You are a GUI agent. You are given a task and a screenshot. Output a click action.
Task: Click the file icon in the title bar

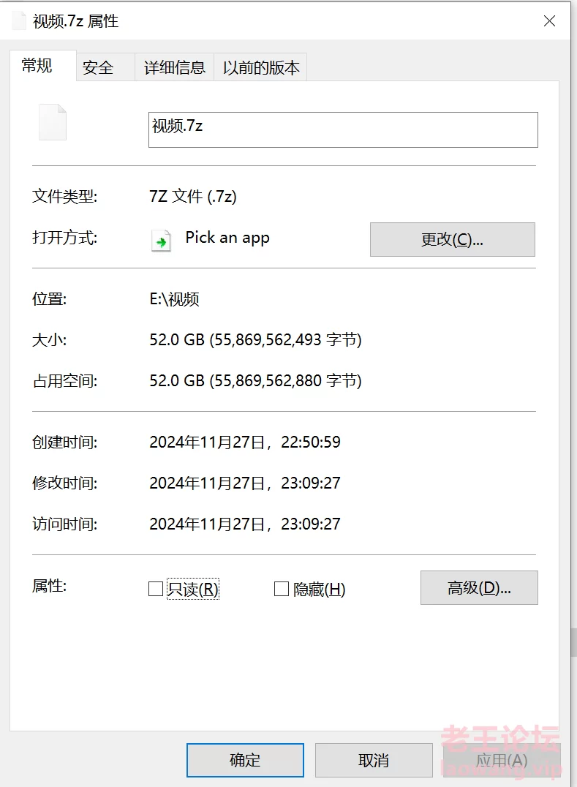click(x=19, y=21)
